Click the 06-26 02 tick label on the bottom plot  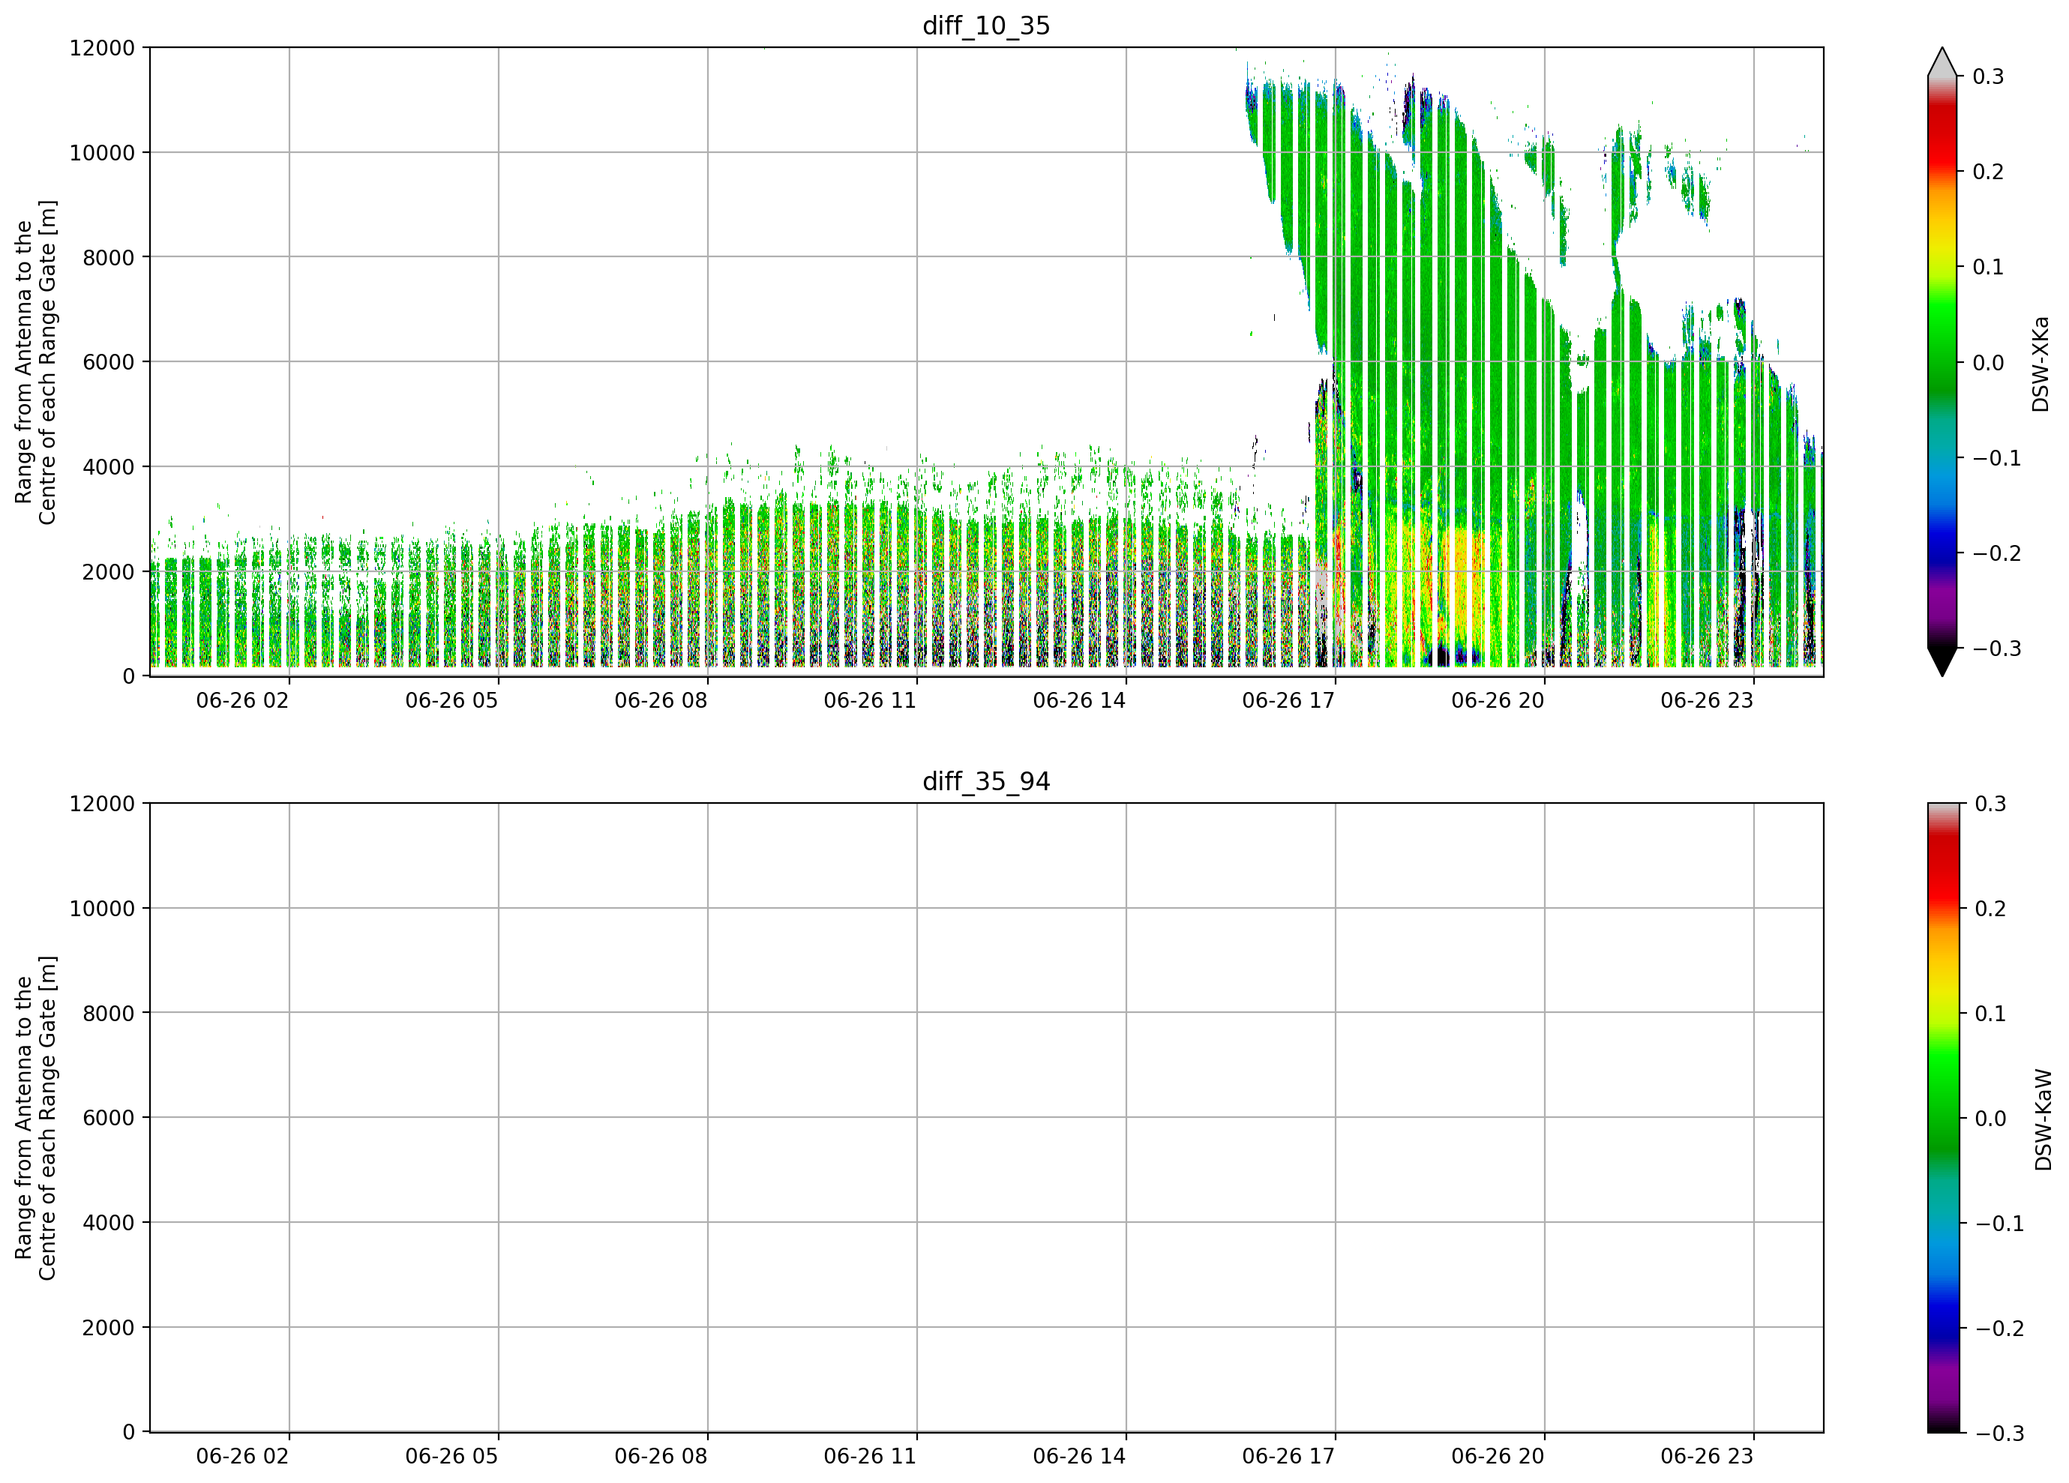tap(241, 1457)
